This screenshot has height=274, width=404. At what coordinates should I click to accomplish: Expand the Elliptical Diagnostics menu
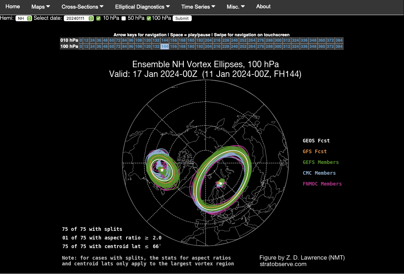pos(142,7)
